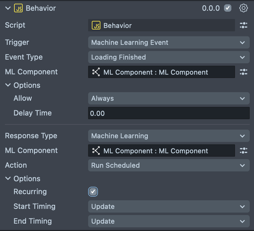Open the Allow dropdown
The image size is (254, 231).
(x=169, y=99)
